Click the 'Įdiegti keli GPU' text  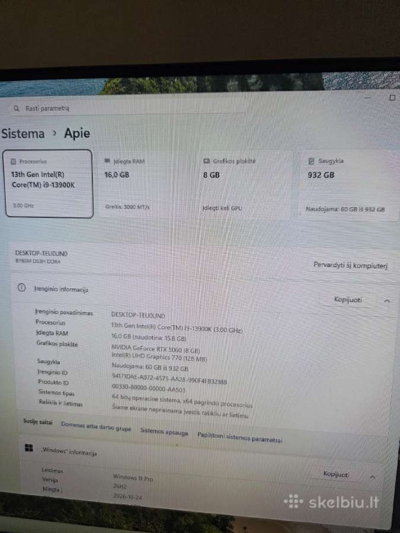click(222, 208)
